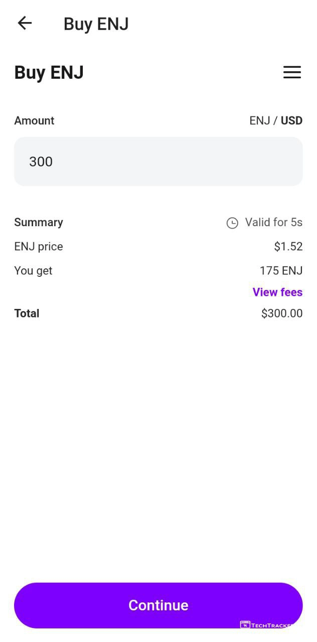317x642 pixels.
Task: Tap the back arrow icon
Action: coord(25,23)
